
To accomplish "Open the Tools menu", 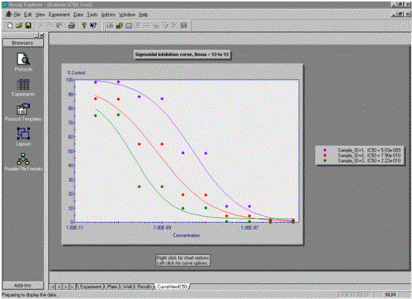I will coord(93,14).
